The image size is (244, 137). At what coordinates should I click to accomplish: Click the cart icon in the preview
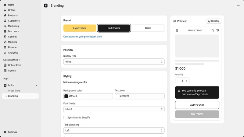point(217,30)
